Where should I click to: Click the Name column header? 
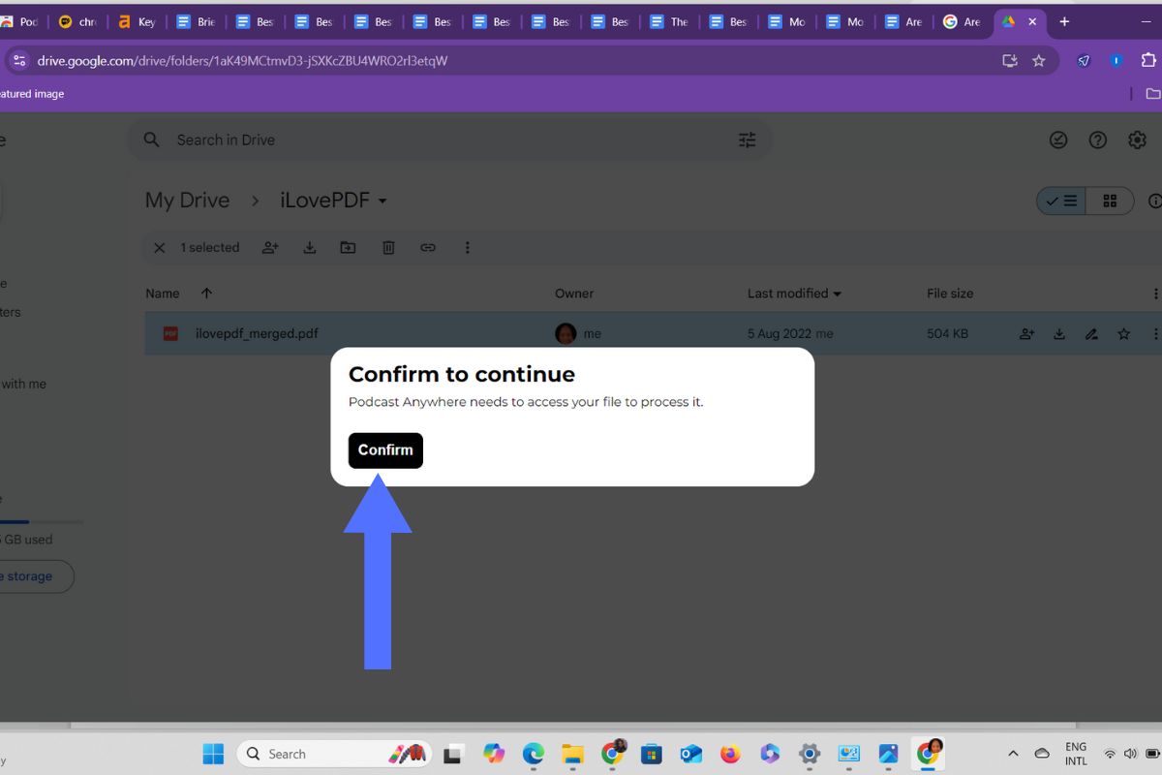163,294
